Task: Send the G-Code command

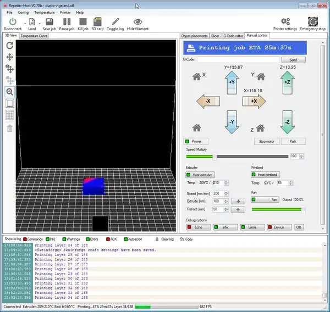Action: click(293, 60)
